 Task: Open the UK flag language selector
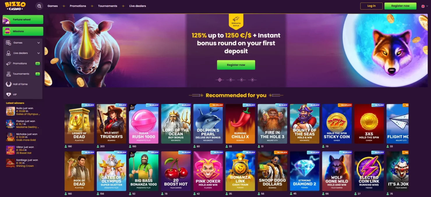(423, 6)
